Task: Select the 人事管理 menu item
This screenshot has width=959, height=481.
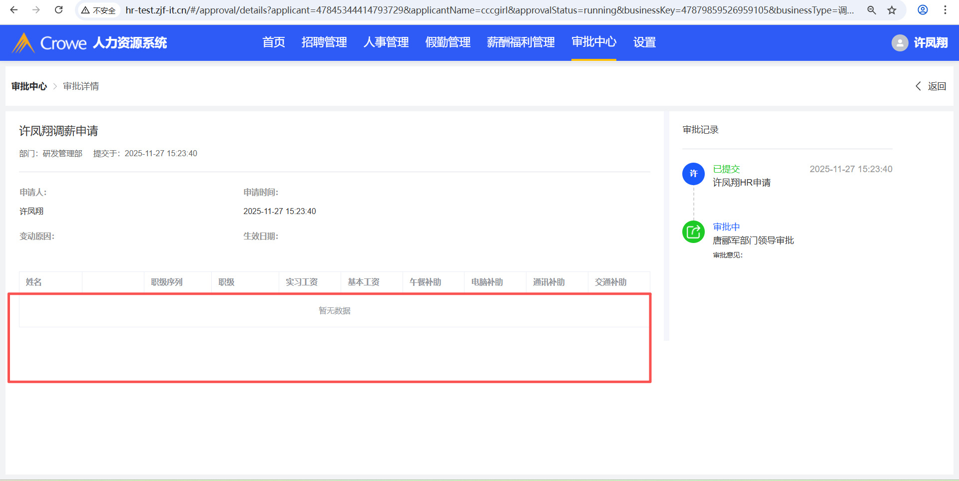Action: click(386, 42)
